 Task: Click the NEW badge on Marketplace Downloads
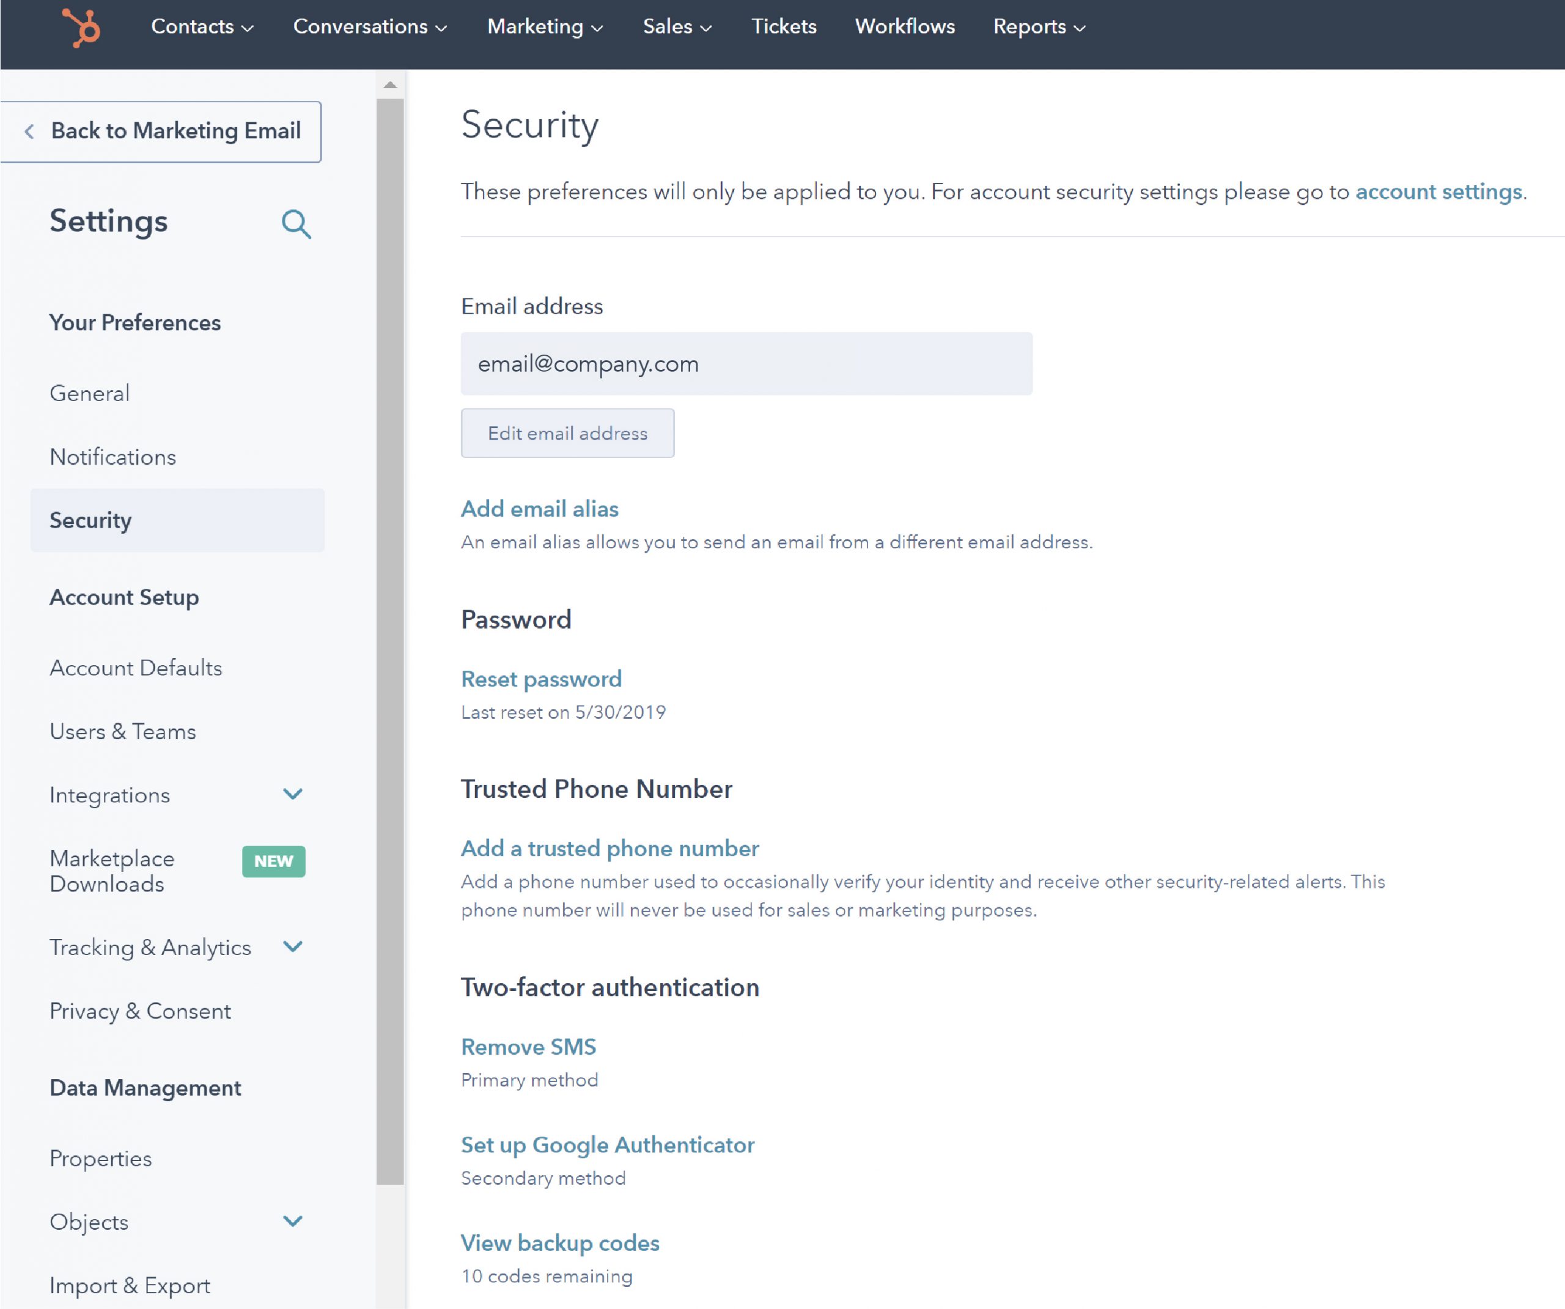click(x=273, y=861)
